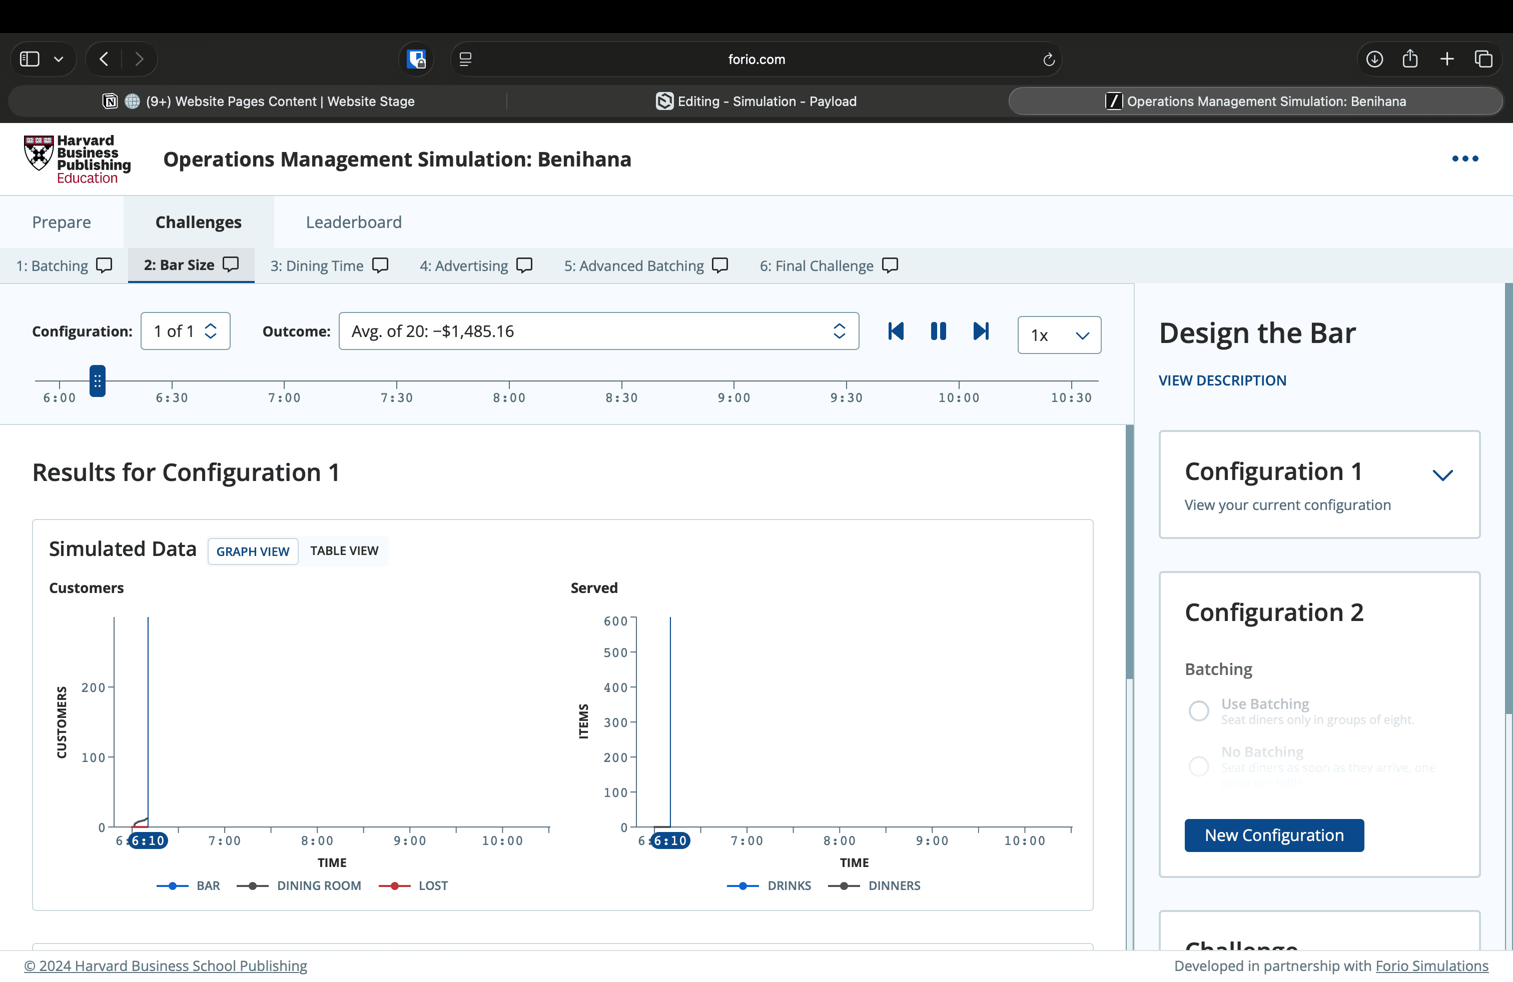The width and height of the screenshot is (1513, 982).
Task: Click the Safari share icon
Action: (x=1410, y=59)
